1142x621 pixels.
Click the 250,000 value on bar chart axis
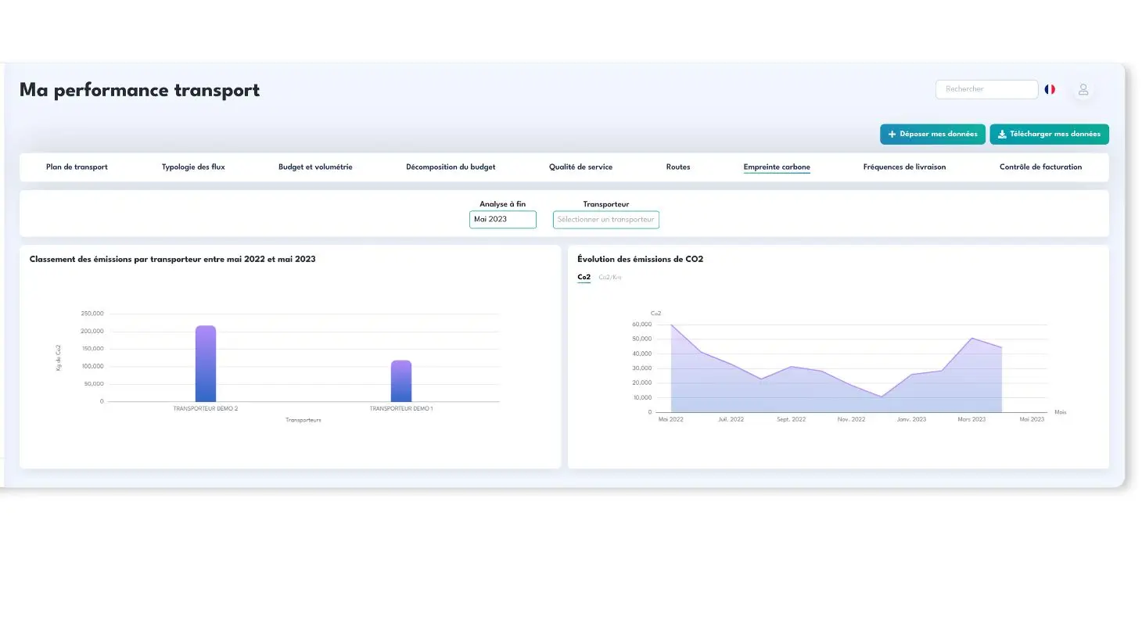pyautogui.click(x=92, y=314)
